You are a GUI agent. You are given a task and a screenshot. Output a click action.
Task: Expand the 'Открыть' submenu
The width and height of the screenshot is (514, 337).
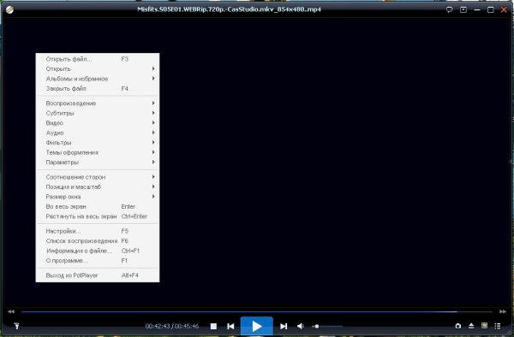98,69
